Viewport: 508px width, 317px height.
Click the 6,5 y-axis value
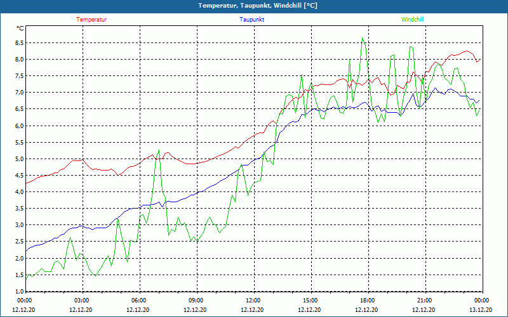(x=20, y=109)
